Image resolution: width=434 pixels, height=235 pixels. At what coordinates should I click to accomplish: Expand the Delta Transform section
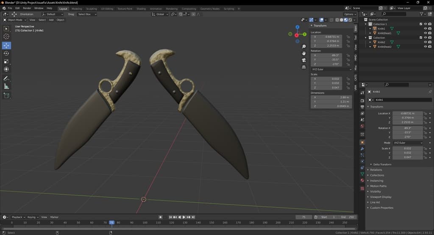coord(382,164)
